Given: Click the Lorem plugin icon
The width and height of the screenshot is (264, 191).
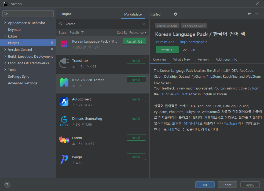Looking at the screenshot, I should pos(64,140).
